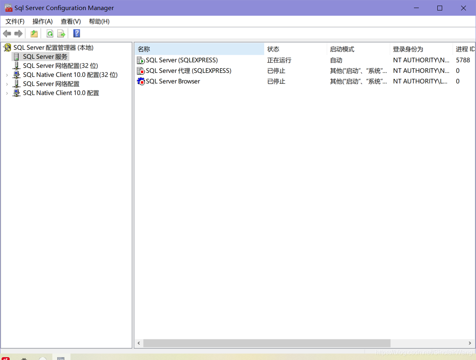
Task: Sort by the 进程 ID column header
Action: [464, 49]
